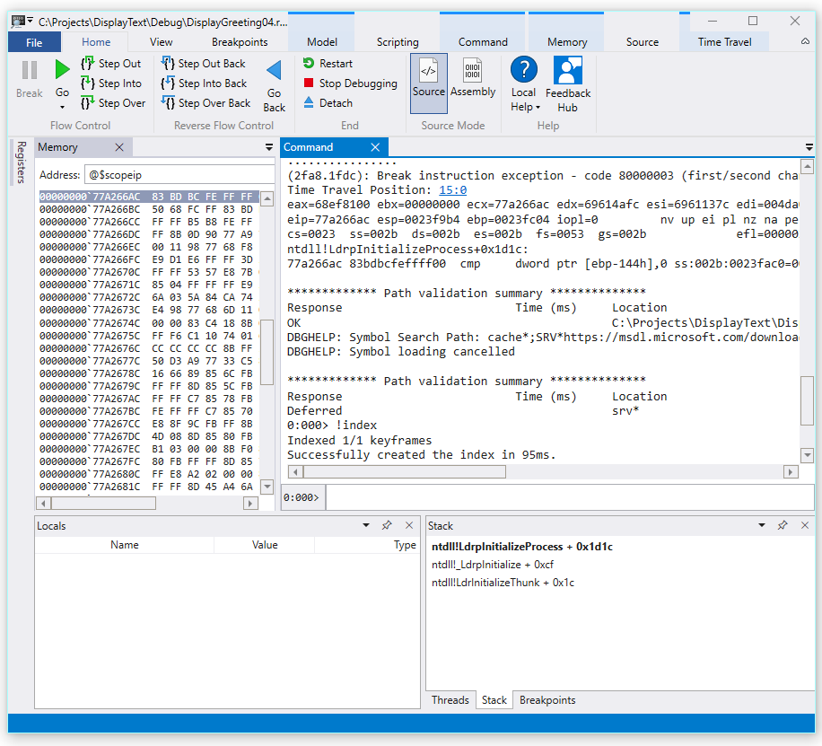
Task: Open the Feedback Hub
Action: (x=567, y=81)
